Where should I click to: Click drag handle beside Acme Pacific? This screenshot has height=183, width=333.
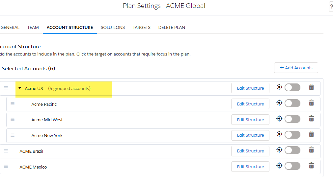tap(13, 104)
